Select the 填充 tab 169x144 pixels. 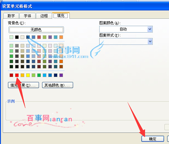tap(61, 16)
